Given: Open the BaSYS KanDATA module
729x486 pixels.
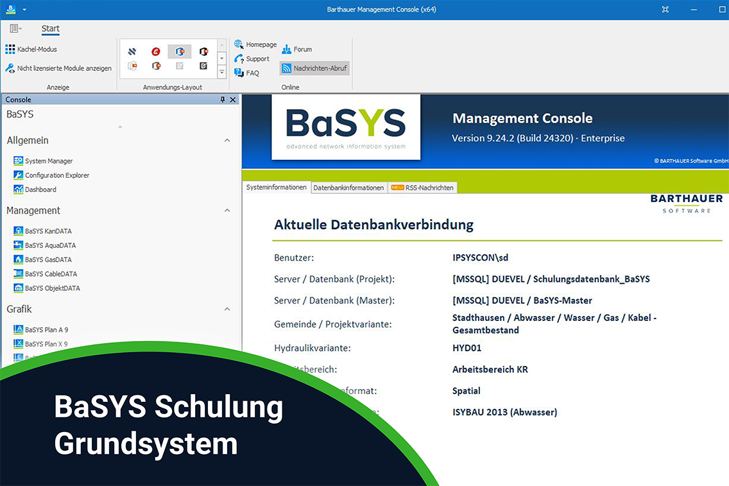Looking at the screenshot, I should pos(48,231).
